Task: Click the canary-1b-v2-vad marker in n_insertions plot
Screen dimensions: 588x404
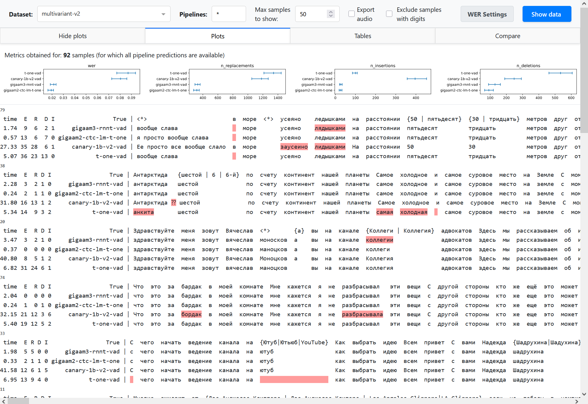Action: tap(415, 79)
